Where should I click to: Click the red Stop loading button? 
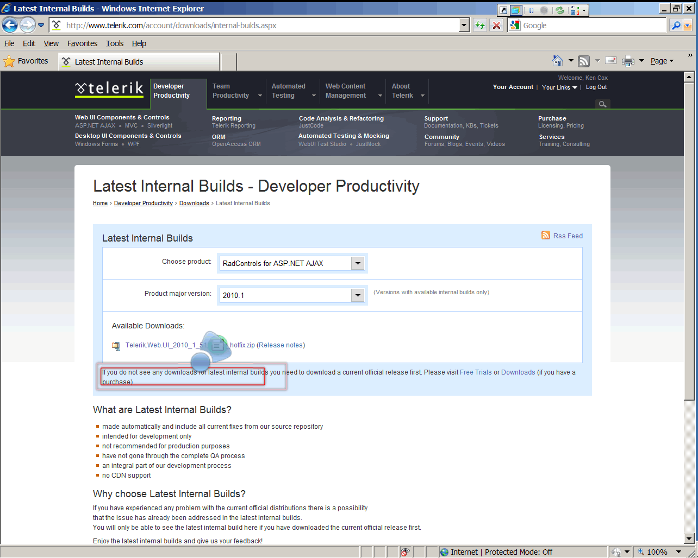[496, 26]
